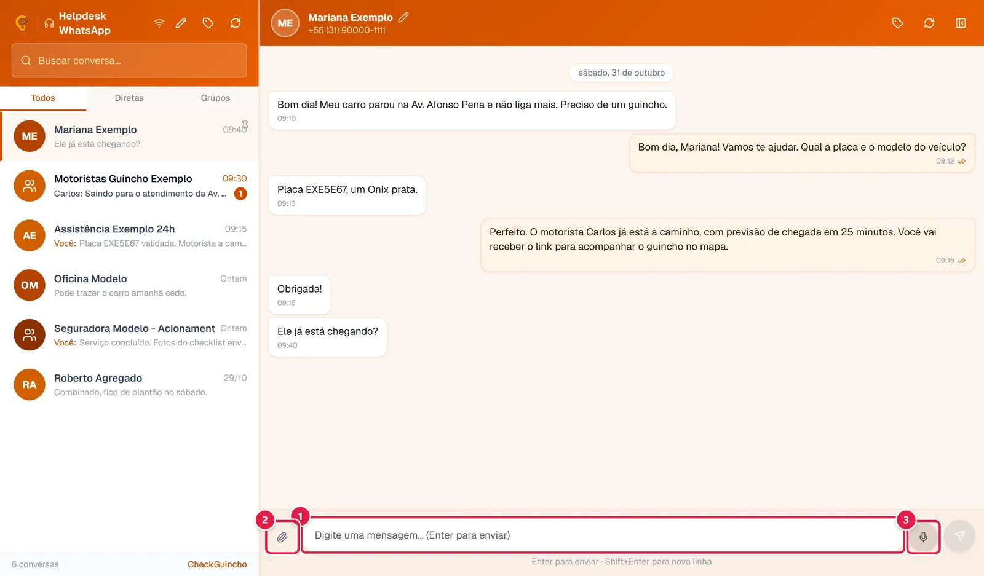Screen dimensions: 984x576
Task: Click the Helpdesk WhatsApp title
Action: tap(85, 23)
